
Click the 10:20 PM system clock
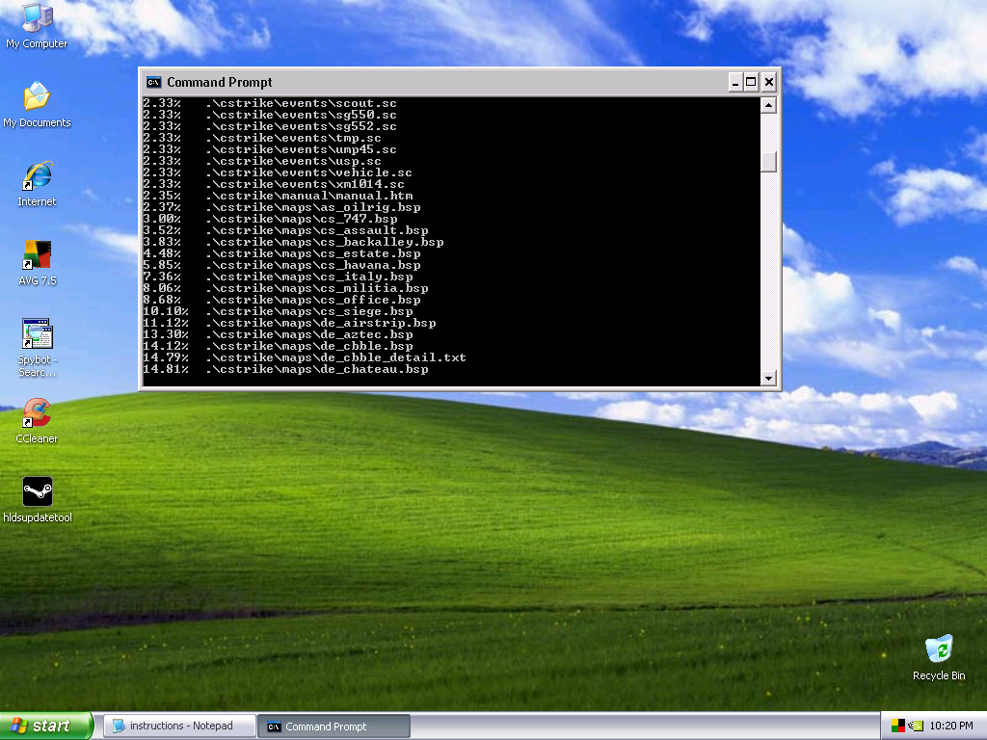(951, 726)
